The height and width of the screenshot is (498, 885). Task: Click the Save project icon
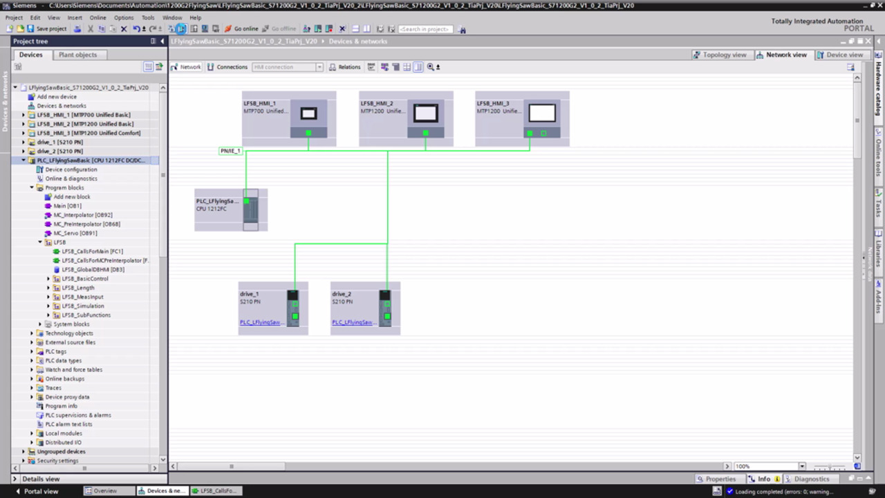(31, 29)
